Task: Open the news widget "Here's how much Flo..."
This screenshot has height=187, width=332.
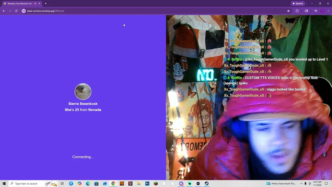Action: [281, 184]
